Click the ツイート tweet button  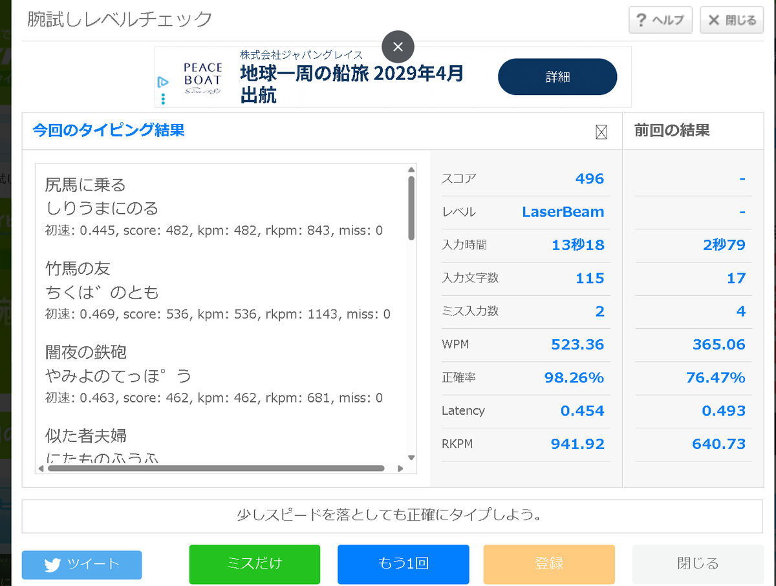81,565
